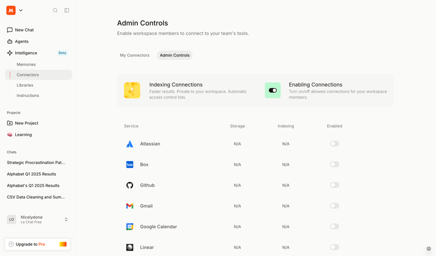Click the Box service icon

coord(130,164)
